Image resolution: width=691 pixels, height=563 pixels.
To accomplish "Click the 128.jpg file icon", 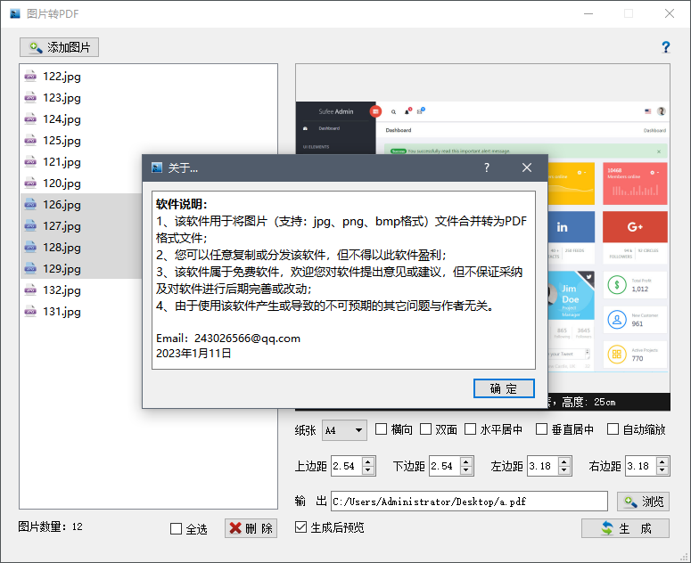I will [x=30, y=247].
